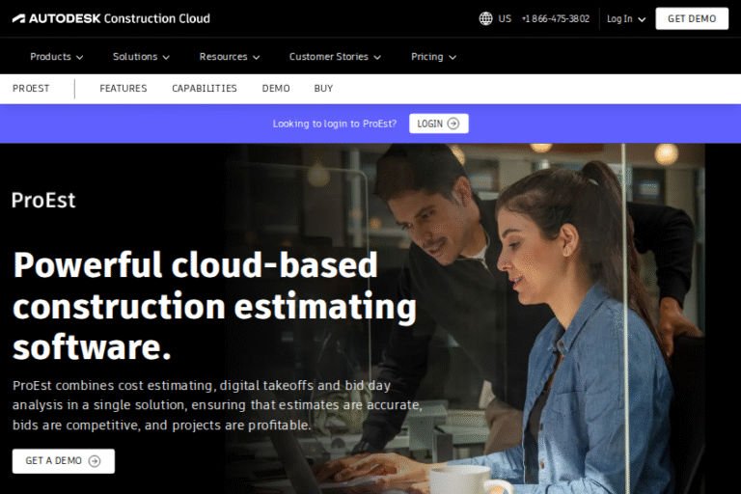Switch to the CAPABILITIES tab
The width and height of the screenshot is (741, 494).
205,89
